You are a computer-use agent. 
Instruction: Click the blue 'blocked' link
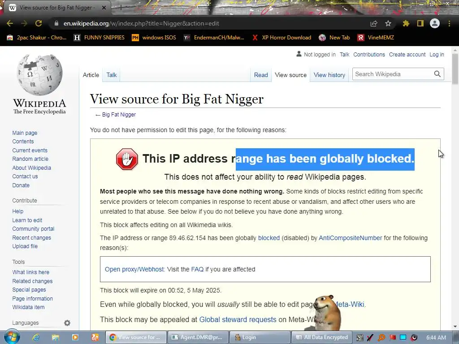point(269,238)
